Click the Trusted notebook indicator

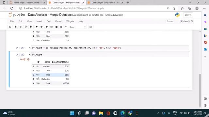tap(170, 21)
